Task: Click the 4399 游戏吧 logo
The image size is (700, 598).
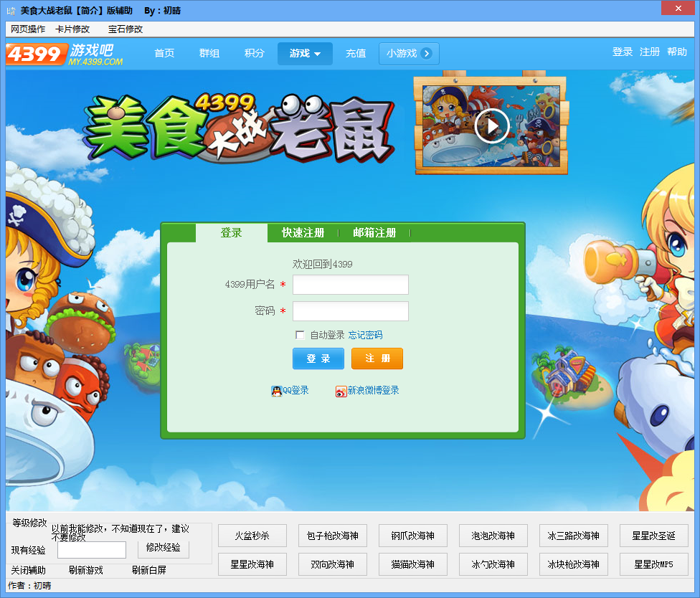Action: pos(65,54)
